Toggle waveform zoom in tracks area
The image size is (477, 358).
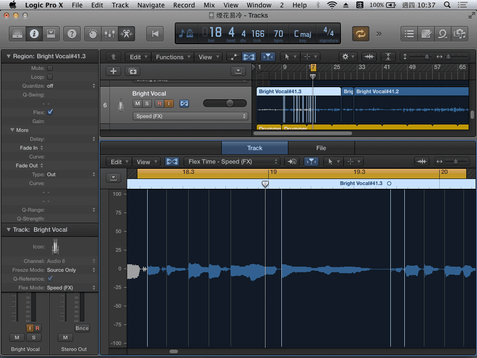[x=369, y=57]
